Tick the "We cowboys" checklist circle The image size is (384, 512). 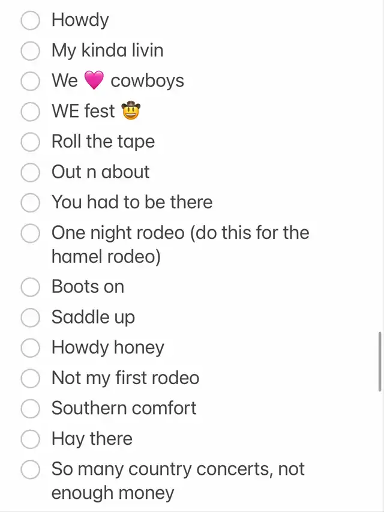click(30, 81)
